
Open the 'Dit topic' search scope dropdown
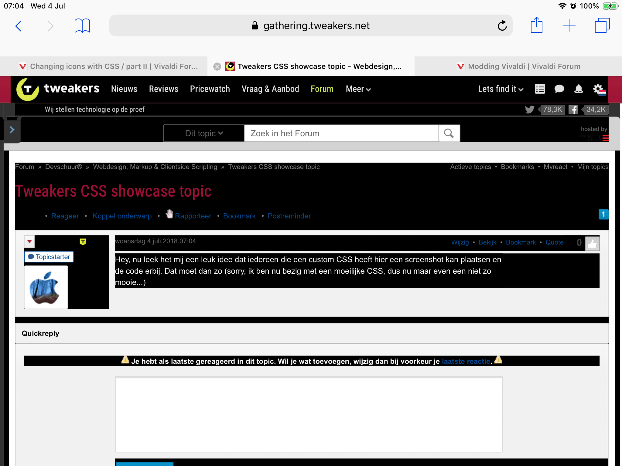204,133
